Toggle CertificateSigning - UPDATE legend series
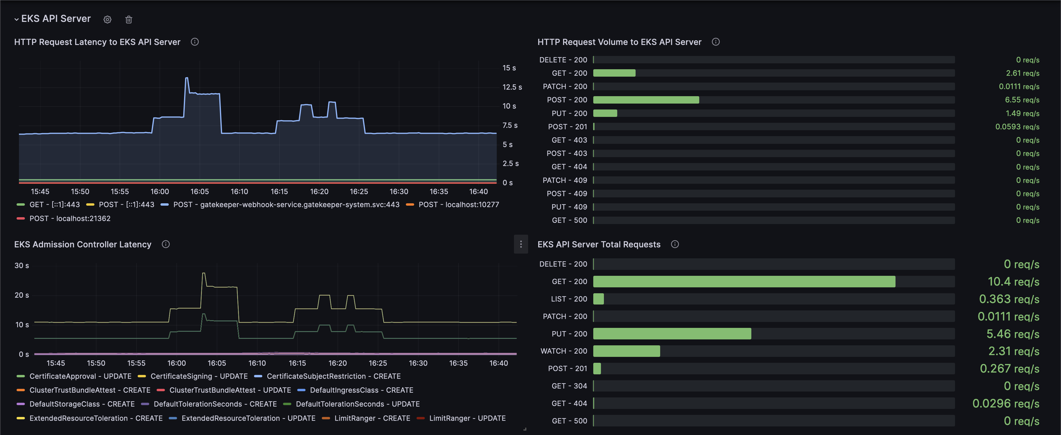1061x435 pixels. pyautogui.click(x=199, y=376)
